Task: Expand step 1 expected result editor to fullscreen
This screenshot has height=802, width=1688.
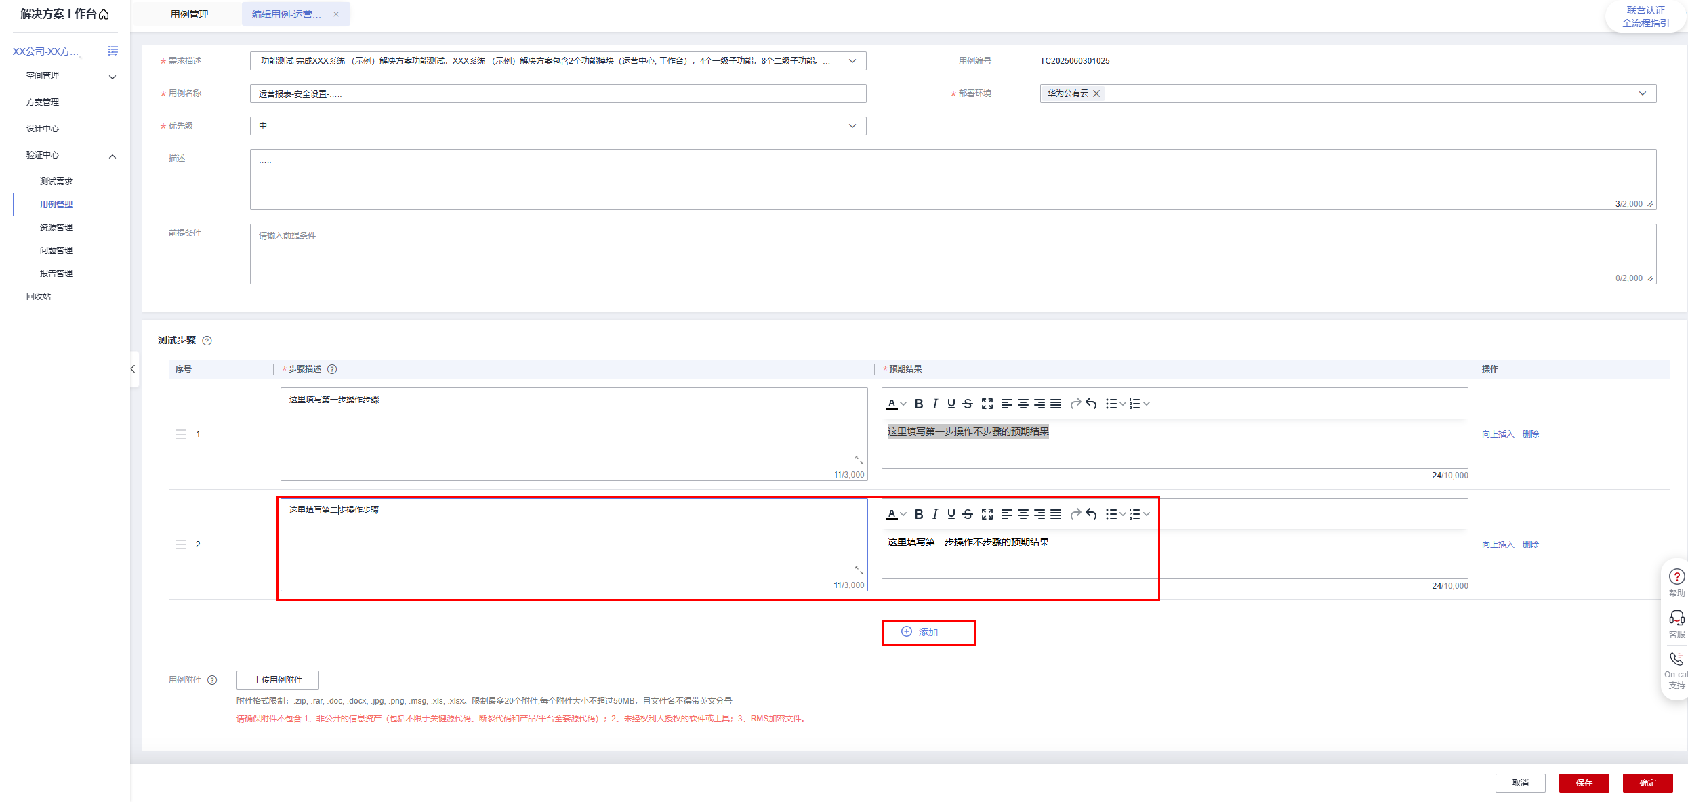Action: tap(987, 404)
